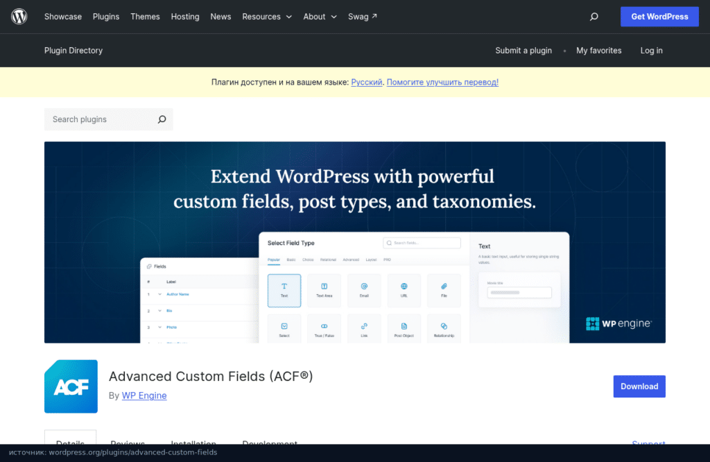
Task: Open the Showcase menu item
Action: (63, 17)
